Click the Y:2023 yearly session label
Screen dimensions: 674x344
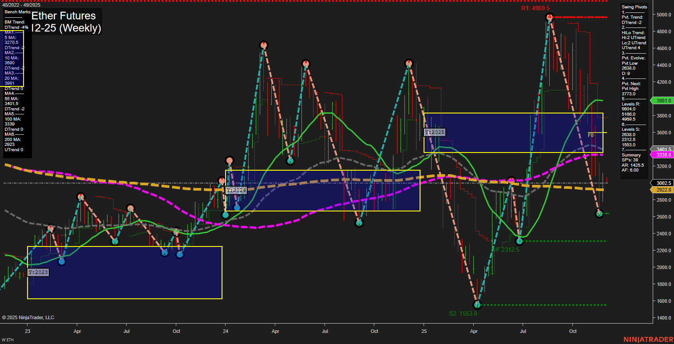(38, 273)
